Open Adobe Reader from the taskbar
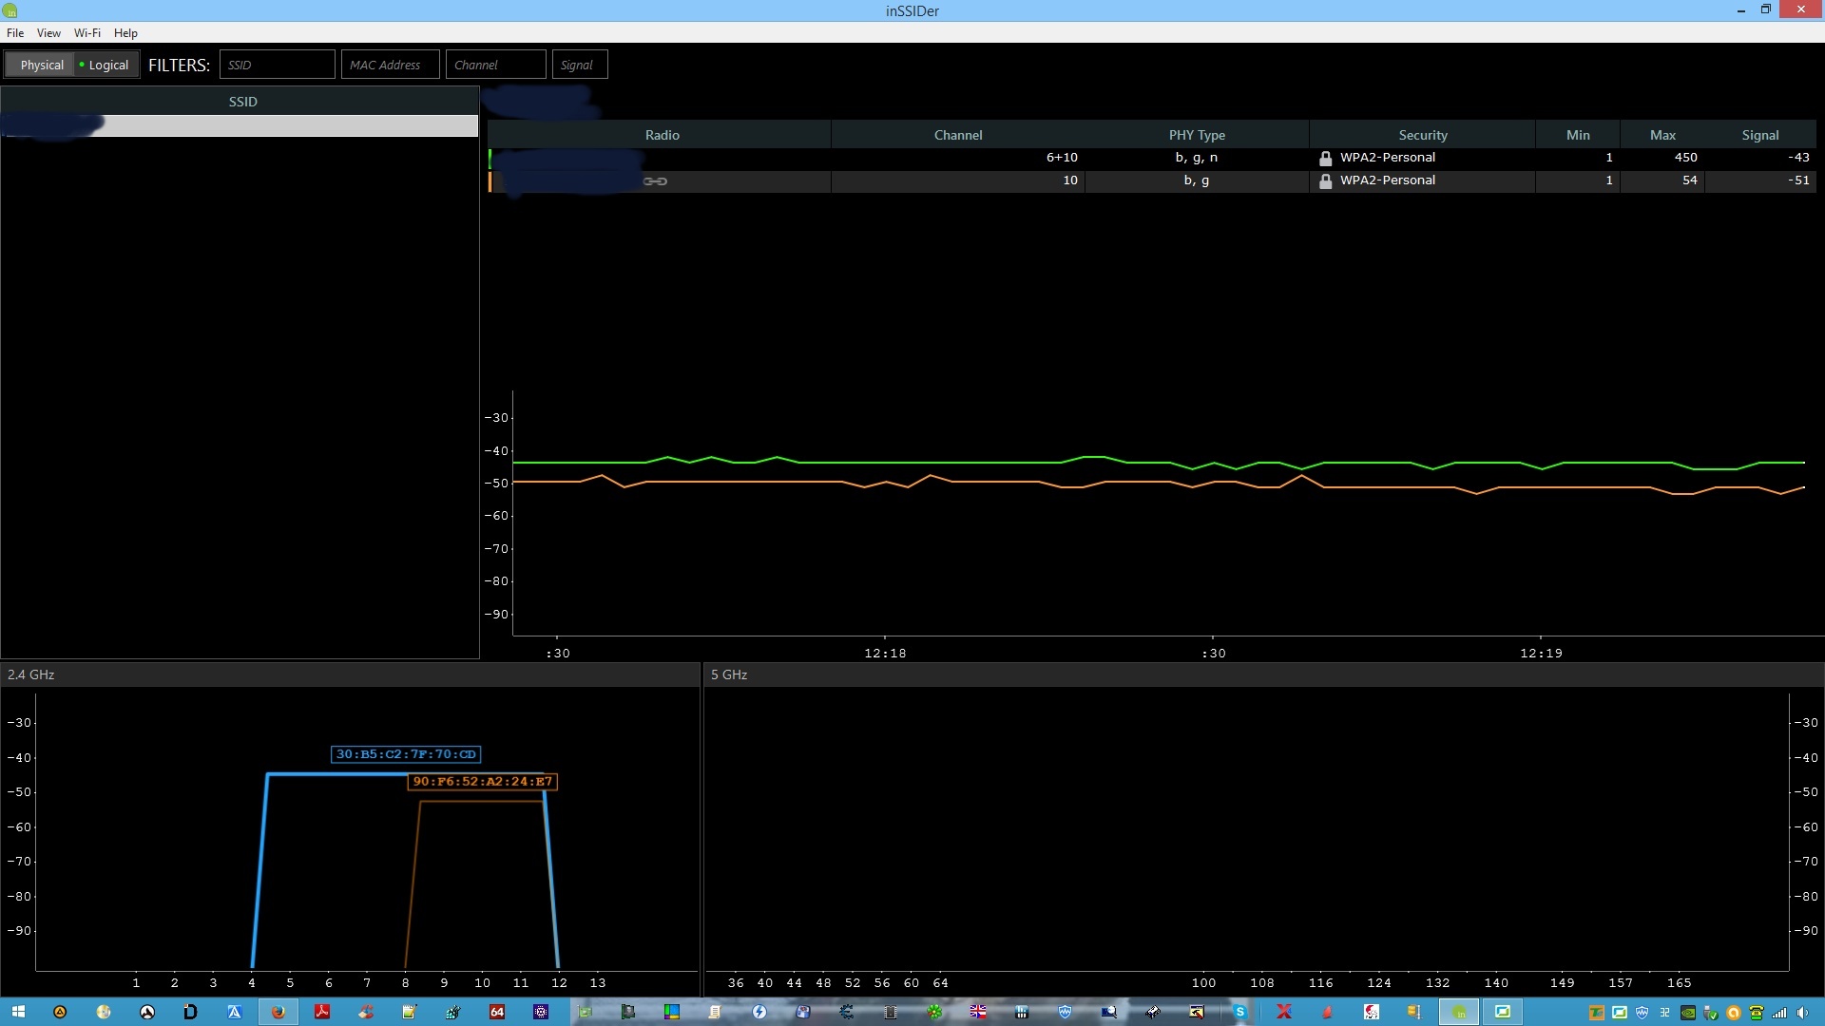Screen dimensions: 1825x1026 [x=322, y=1012]
